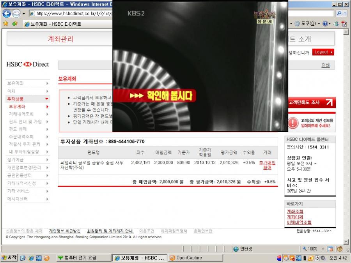Click the 인쇄 print link
This screenshot has width=351, height=263.
326,65
